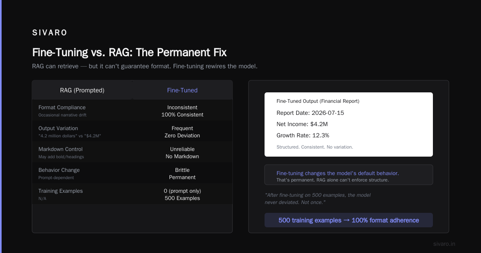This screenshot has height=253, width=481.
Task: Click the Growth Rate 12.3% line
Action: [x=303, y=135]
